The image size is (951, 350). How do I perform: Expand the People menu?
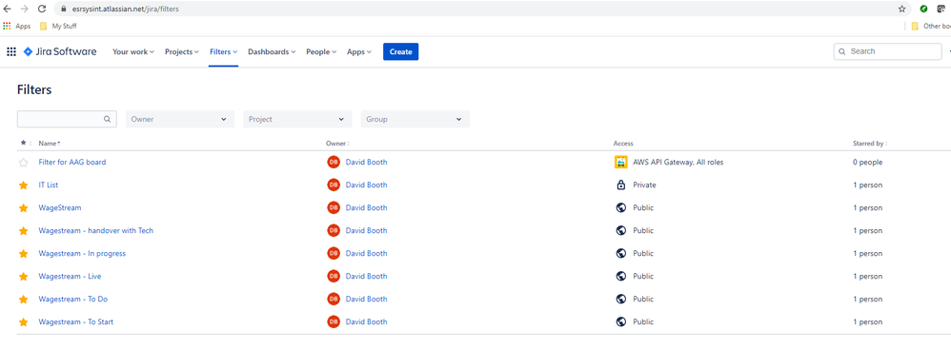tap(321, 52)
